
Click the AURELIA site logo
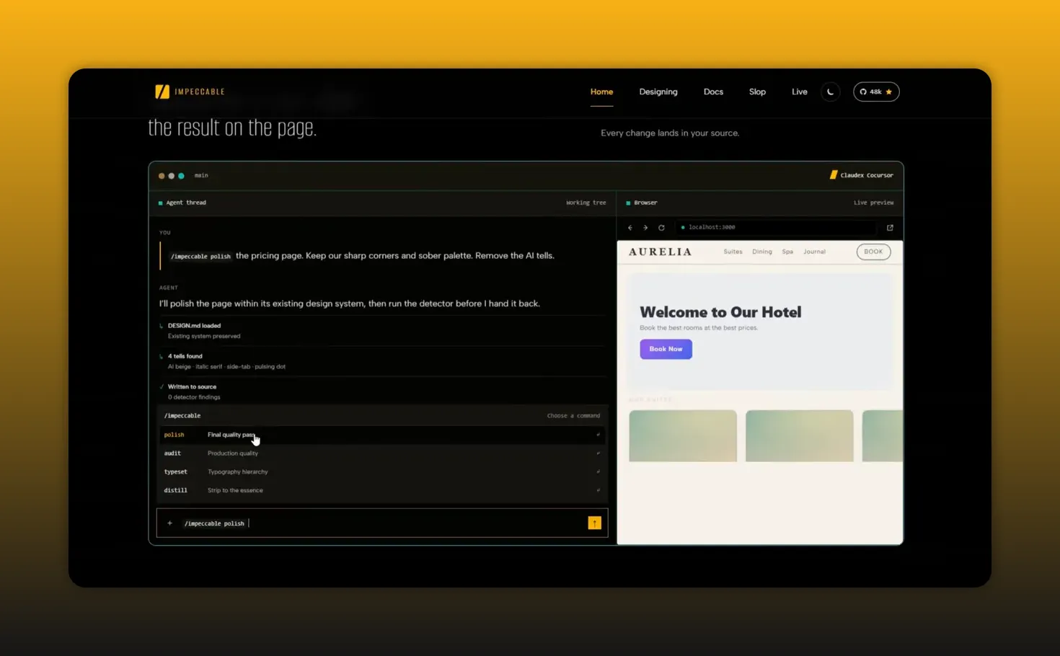[x=660, y=252]
